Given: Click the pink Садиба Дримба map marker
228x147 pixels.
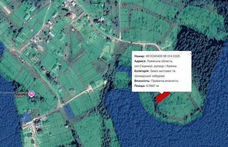Looking at the screenshot, I should coord(31,94).
